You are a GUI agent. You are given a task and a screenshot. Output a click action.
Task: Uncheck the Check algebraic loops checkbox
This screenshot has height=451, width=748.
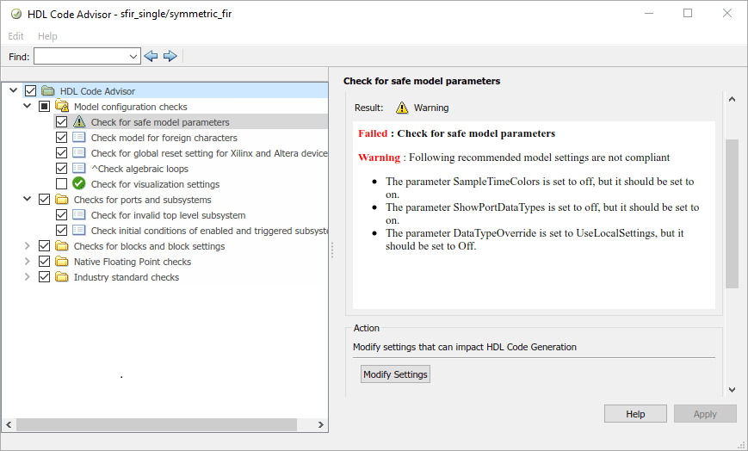pos(61,169)
